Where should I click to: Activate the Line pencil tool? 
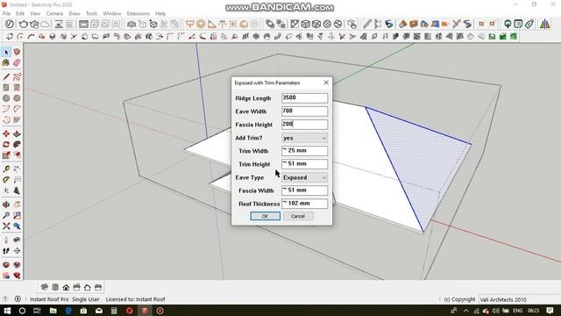[6, 76]
